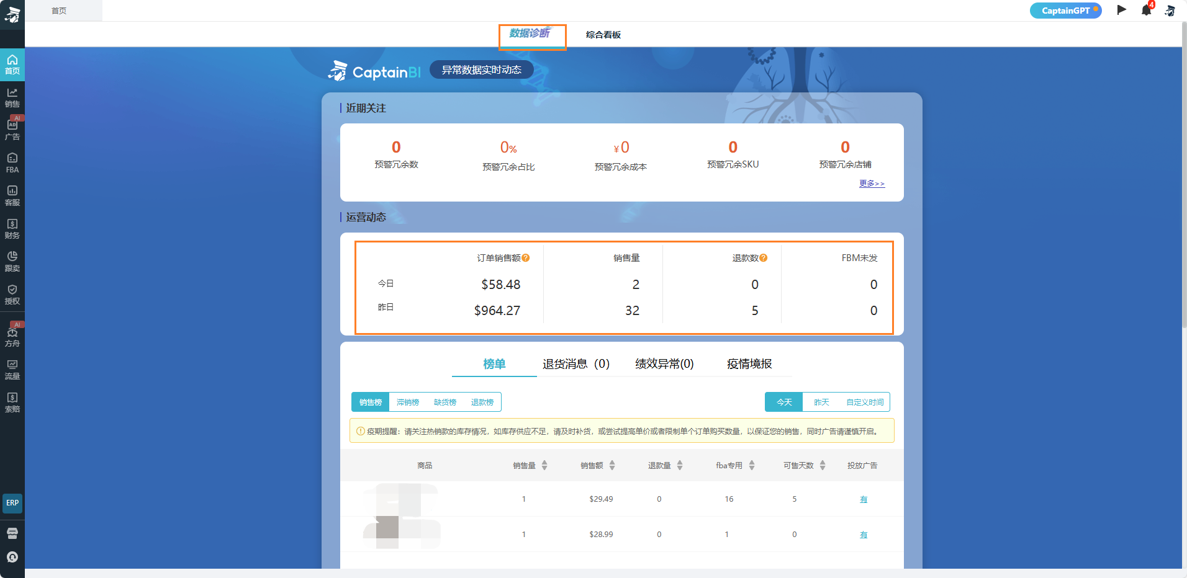The height and width of the screenshot is (578, 1187).
Task: Open the 方舟 AI sidebar icon
Action: pyautogui.click(x=12, y=337)
